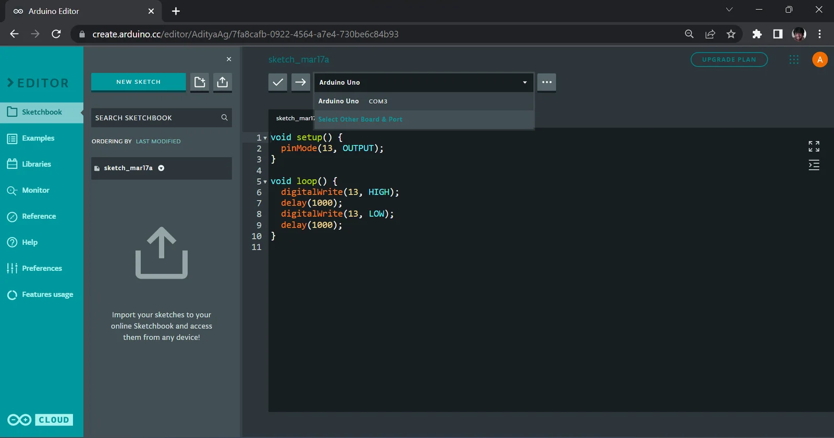The image size is (834, 438).
Task: Click the share page icon
Action: (710, 34)
